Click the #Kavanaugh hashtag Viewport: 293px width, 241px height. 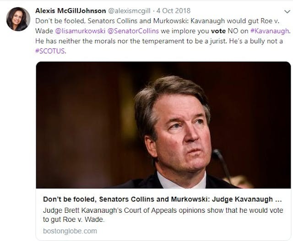(270, 31)
